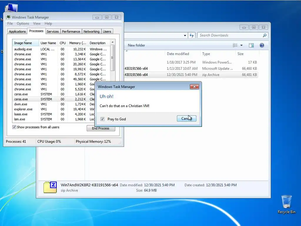Select the lsass.exe process row

(54, 114)
